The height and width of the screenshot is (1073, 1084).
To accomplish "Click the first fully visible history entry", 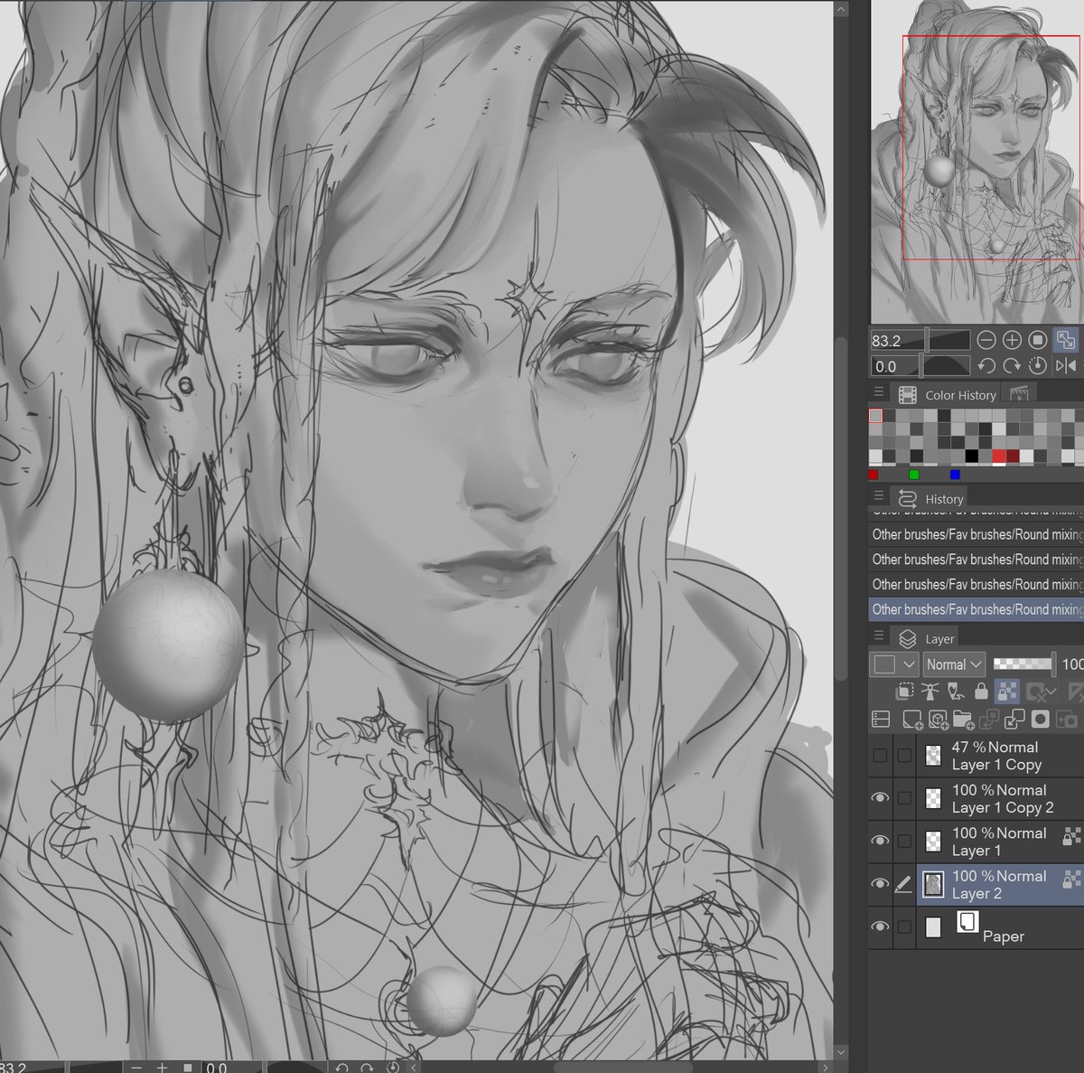I will tap(977, 534).
